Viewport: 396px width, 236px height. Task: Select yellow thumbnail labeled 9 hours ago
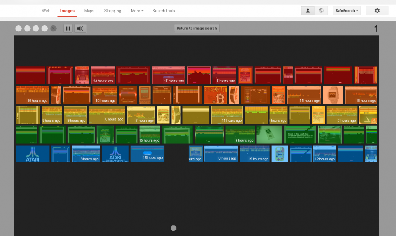click(75, 115)
